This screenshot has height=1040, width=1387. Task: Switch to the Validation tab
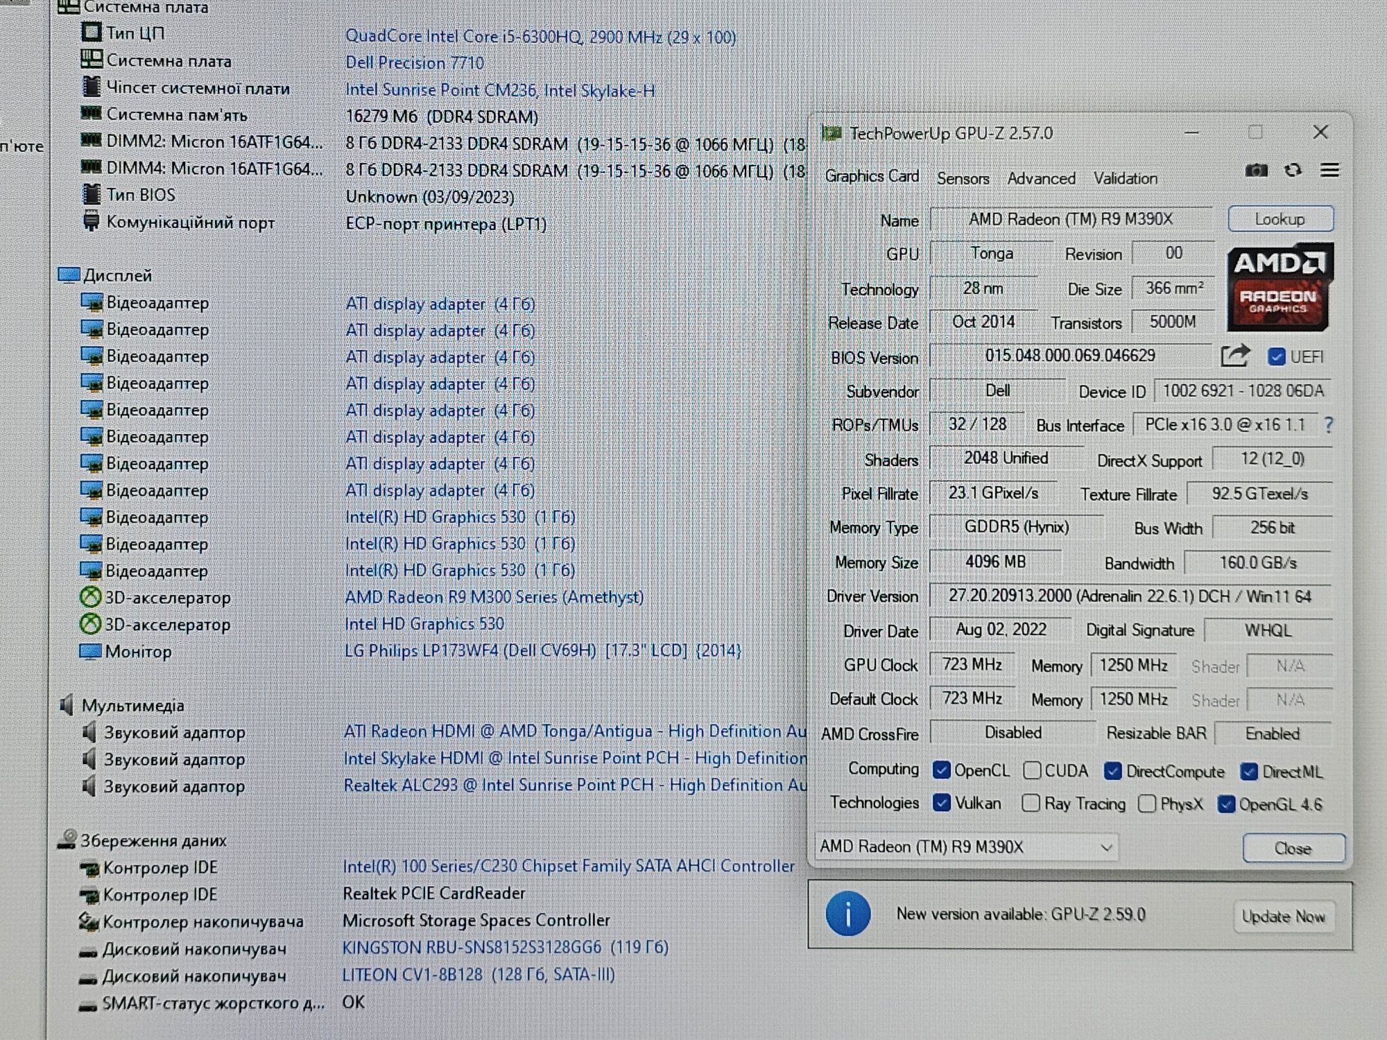1126,178
